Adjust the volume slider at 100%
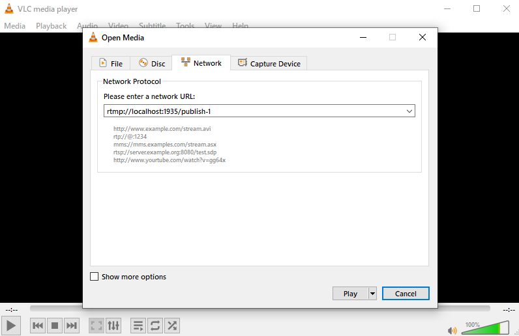The image size is (519, 336). [x=485, y=328]
